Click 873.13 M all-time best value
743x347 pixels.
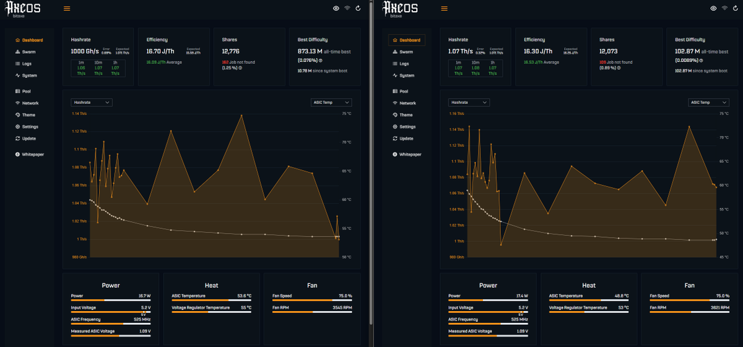310,52
